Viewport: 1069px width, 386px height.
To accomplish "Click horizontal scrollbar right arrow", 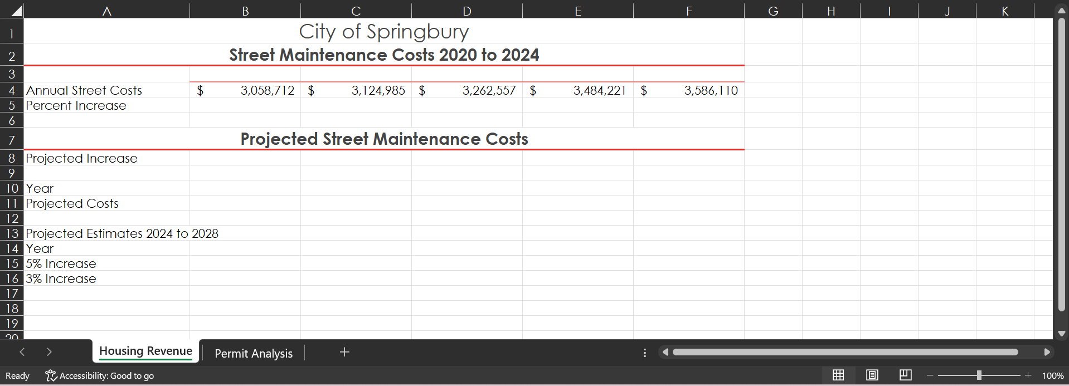I will point(1047,352).
